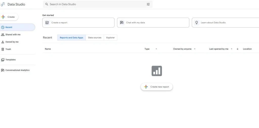259x128 pixels.
Task: Click the clock icon beside Recent
Action: pos(3,27)
